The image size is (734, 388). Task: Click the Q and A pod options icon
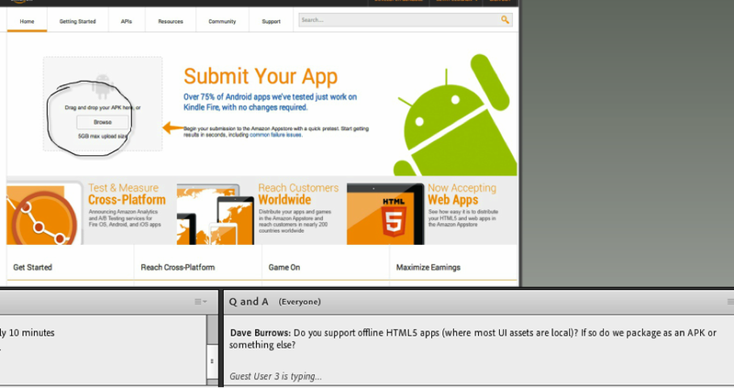click(730, 302)
